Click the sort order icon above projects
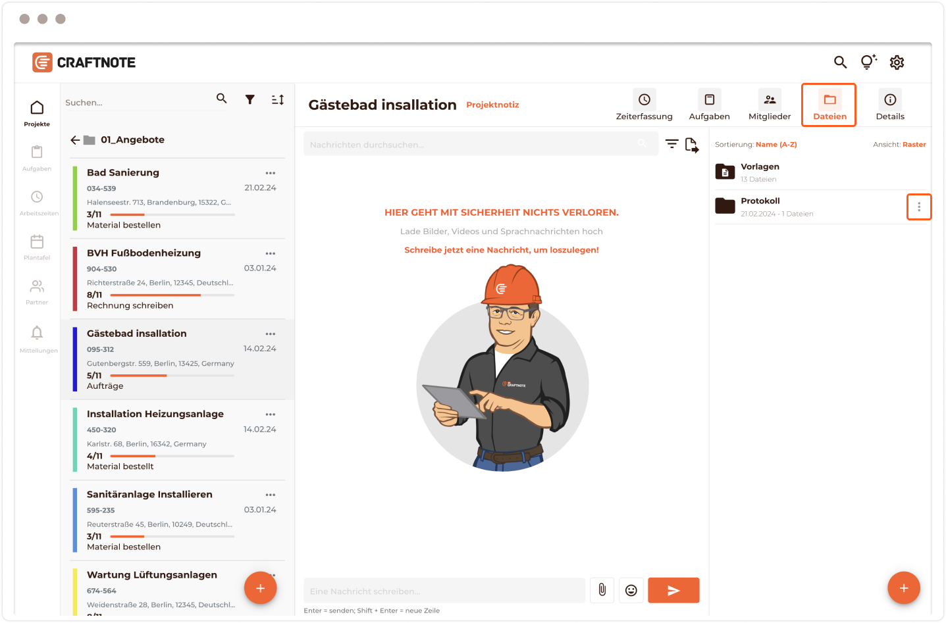This screenshot has width=946, height=623. pos(278,99)
